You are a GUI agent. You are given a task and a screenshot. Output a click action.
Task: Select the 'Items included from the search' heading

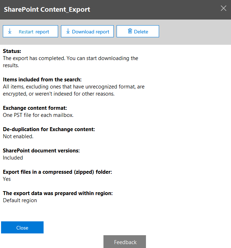tap(42, 80)
